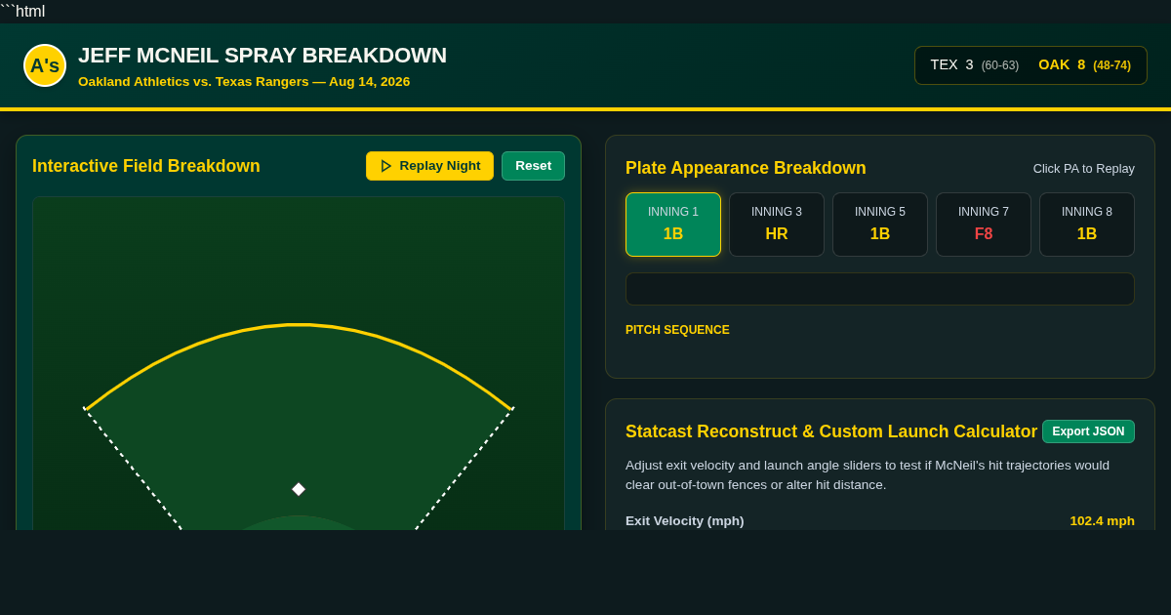Export the Statcast data as JSON
Viewport: 1171px width, 615px height.
pyautogui.click(x=1088, y=431)
